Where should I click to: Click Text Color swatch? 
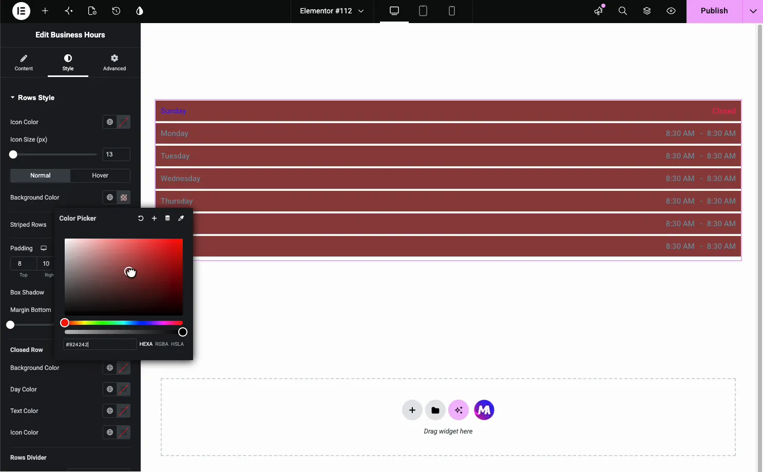click(x=124, y=411)
